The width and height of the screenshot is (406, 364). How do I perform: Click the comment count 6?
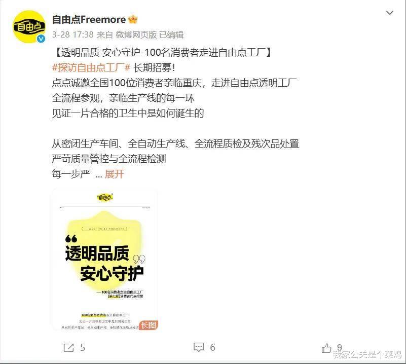(x=212, y=347)
